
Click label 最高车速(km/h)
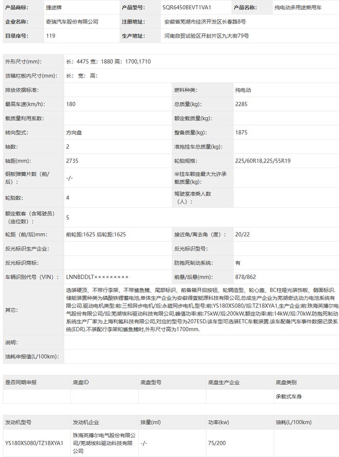pos(25,104)
